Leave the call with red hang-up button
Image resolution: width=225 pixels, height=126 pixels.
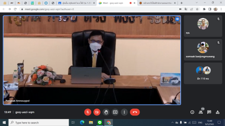[135, 112]
